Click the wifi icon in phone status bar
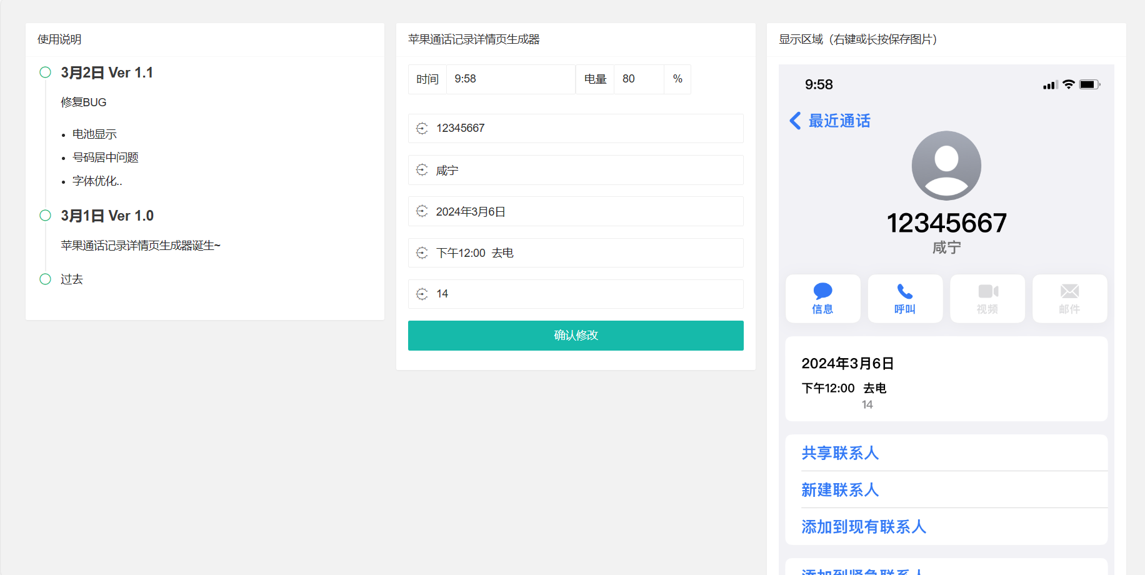Screen dimensions: 1145x575 1069,84
